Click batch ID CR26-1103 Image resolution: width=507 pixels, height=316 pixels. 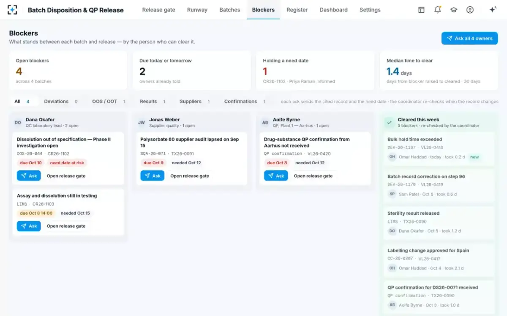click(x=44, y=204)
